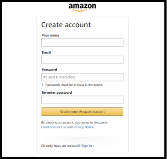Click the Create your Amazon account button
The image size is (167, 159).
click(x=82, y=112)
